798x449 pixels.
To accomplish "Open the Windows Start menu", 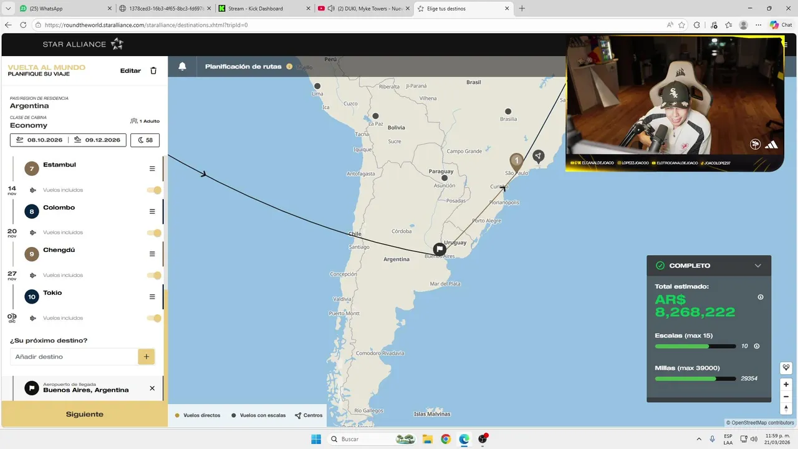I will pos(316,439).
